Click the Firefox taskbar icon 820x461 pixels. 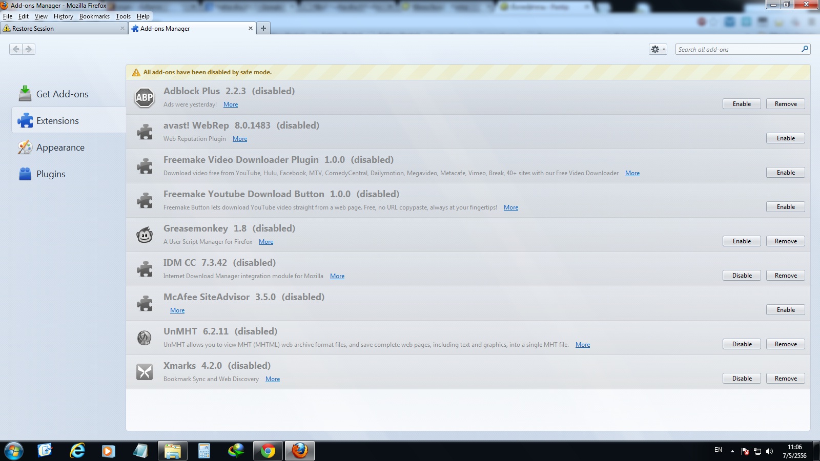pyautogui.click(x=300, y=451)
